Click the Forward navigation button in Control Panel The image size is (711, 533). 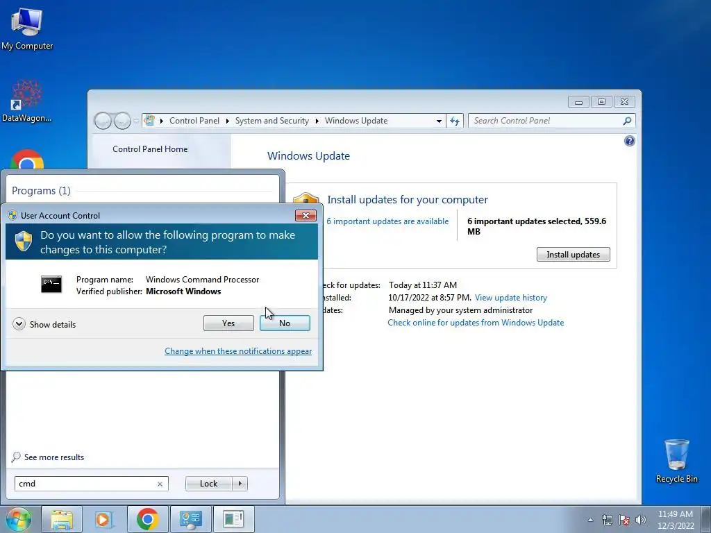pos(122,121)
